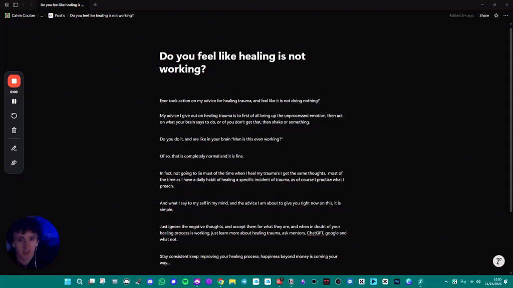Delete the recording using the trash icon
This screenshot has height=288, width=513.
14,129
